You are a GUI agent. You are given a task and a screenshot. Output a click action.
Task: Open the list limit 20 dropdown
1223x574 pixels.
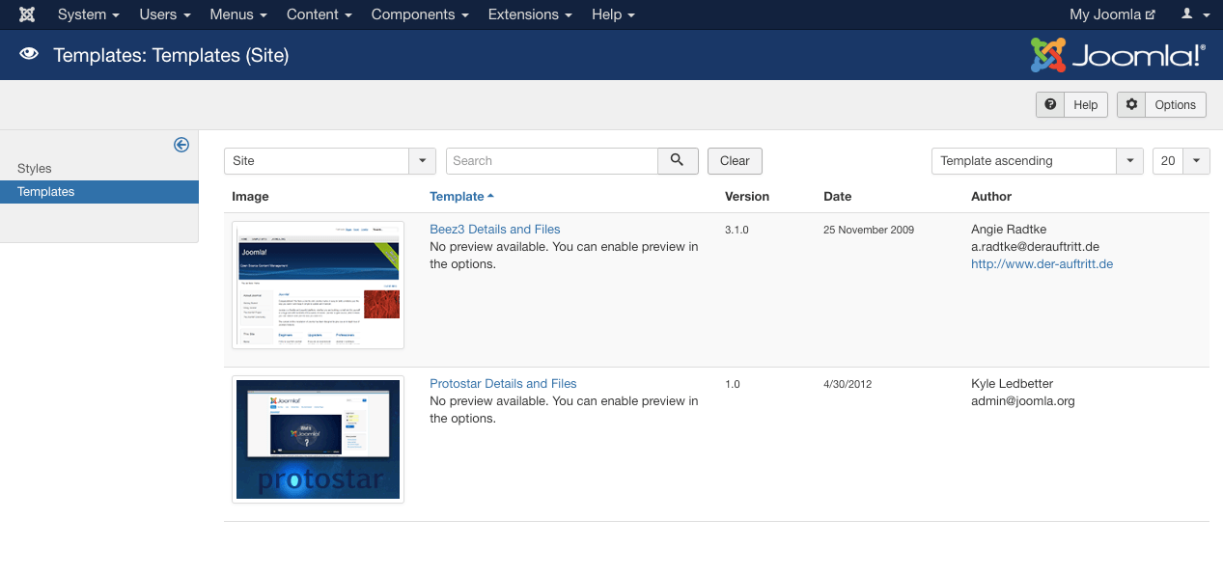click(x=1181, y=161)
